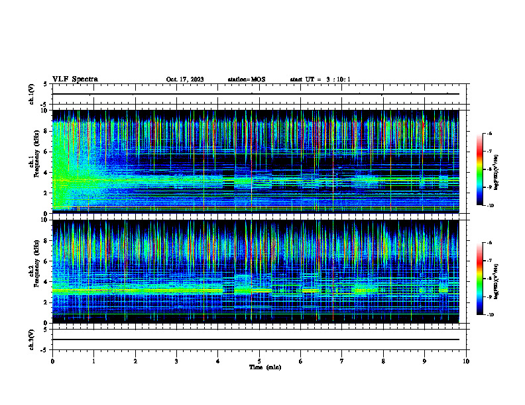The height and width of the screenshot is (405, 525).
Task: Click the time axis tick label "1"
Action: [x=93, y=361]
